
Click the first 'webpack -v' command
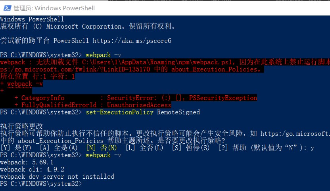[x=104, y=55]
